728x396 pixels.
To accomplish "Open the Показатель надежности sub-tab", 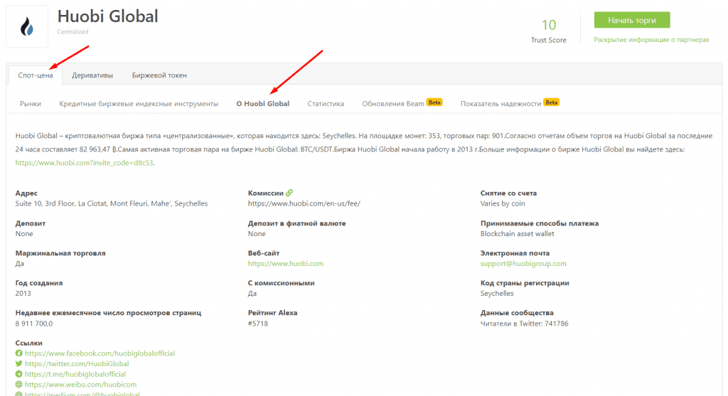I will 500,104.
